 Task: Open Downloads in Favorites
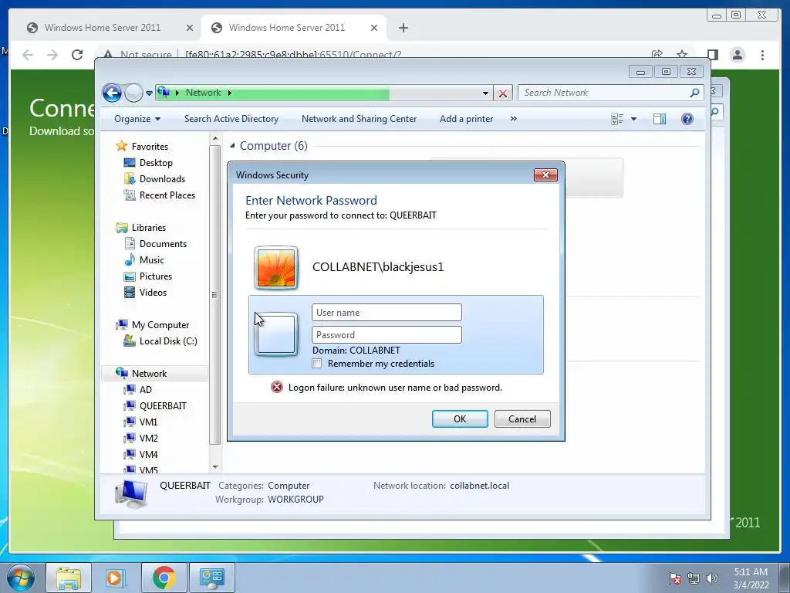point(162,179)
